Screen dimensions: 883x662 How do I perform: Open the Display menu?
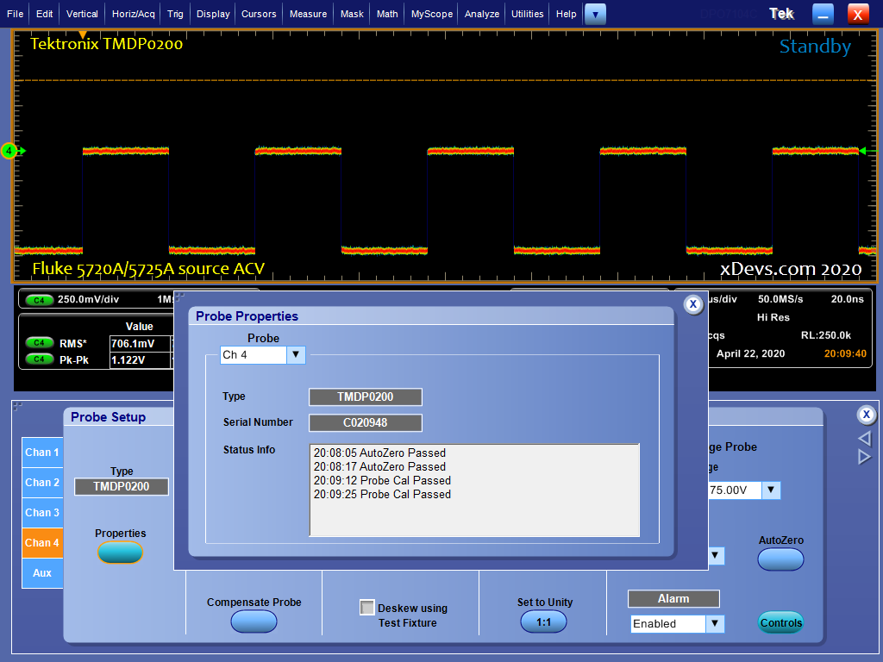214,14
